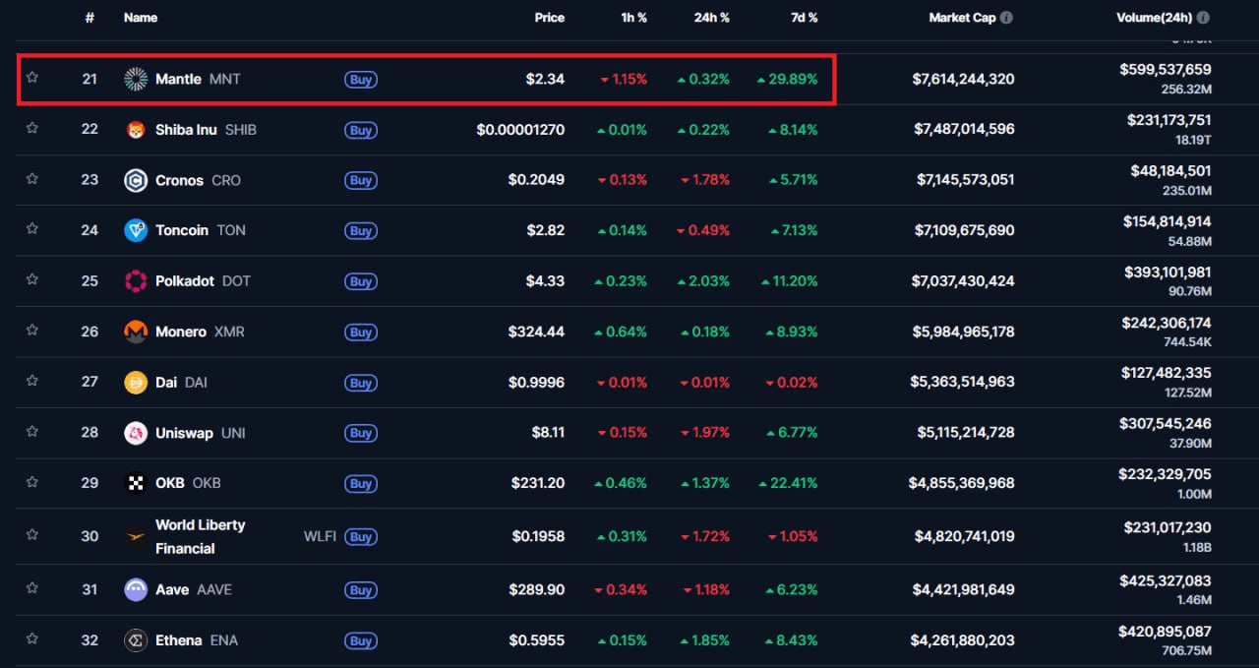The image size is (1259, 668).
Task: Sort by the 24h % column header
Action: tap(711, 18)
